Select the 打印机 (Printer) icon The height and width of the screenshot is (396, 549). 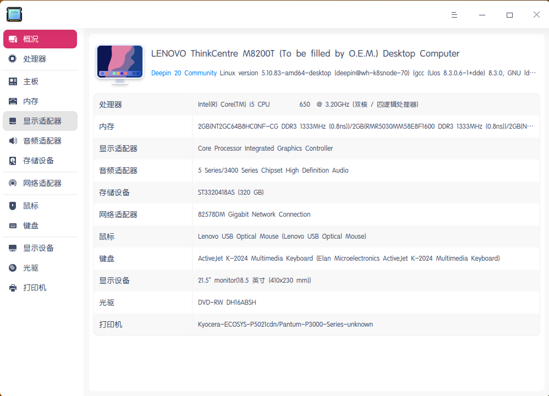click(12, 288)
